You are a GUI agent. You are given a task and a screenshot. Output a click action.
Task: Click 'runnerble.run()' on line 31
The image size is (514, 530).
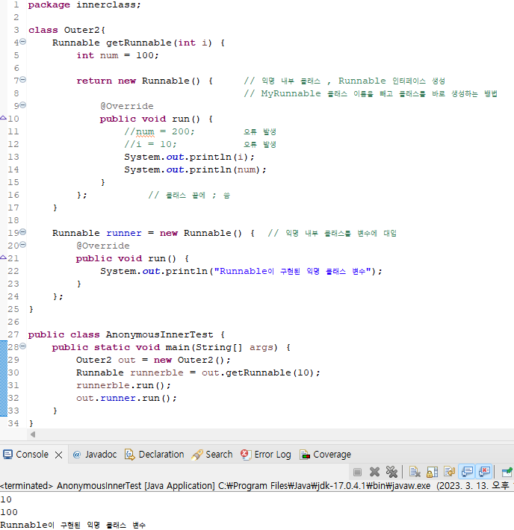[x=123, y=385]
